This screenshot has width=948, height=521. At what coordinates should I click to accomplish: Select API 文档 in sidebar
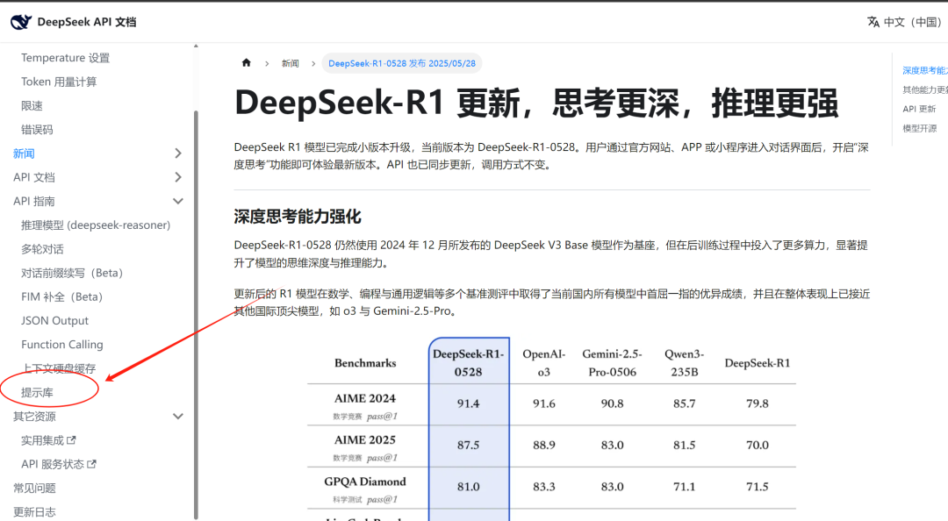click(34, 177)
